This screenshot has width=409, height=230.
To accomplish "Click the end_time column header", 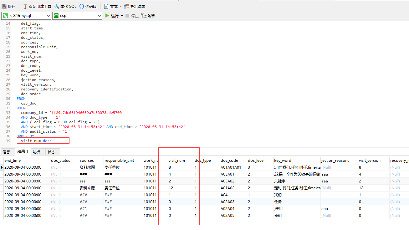I will click(27, 160).
